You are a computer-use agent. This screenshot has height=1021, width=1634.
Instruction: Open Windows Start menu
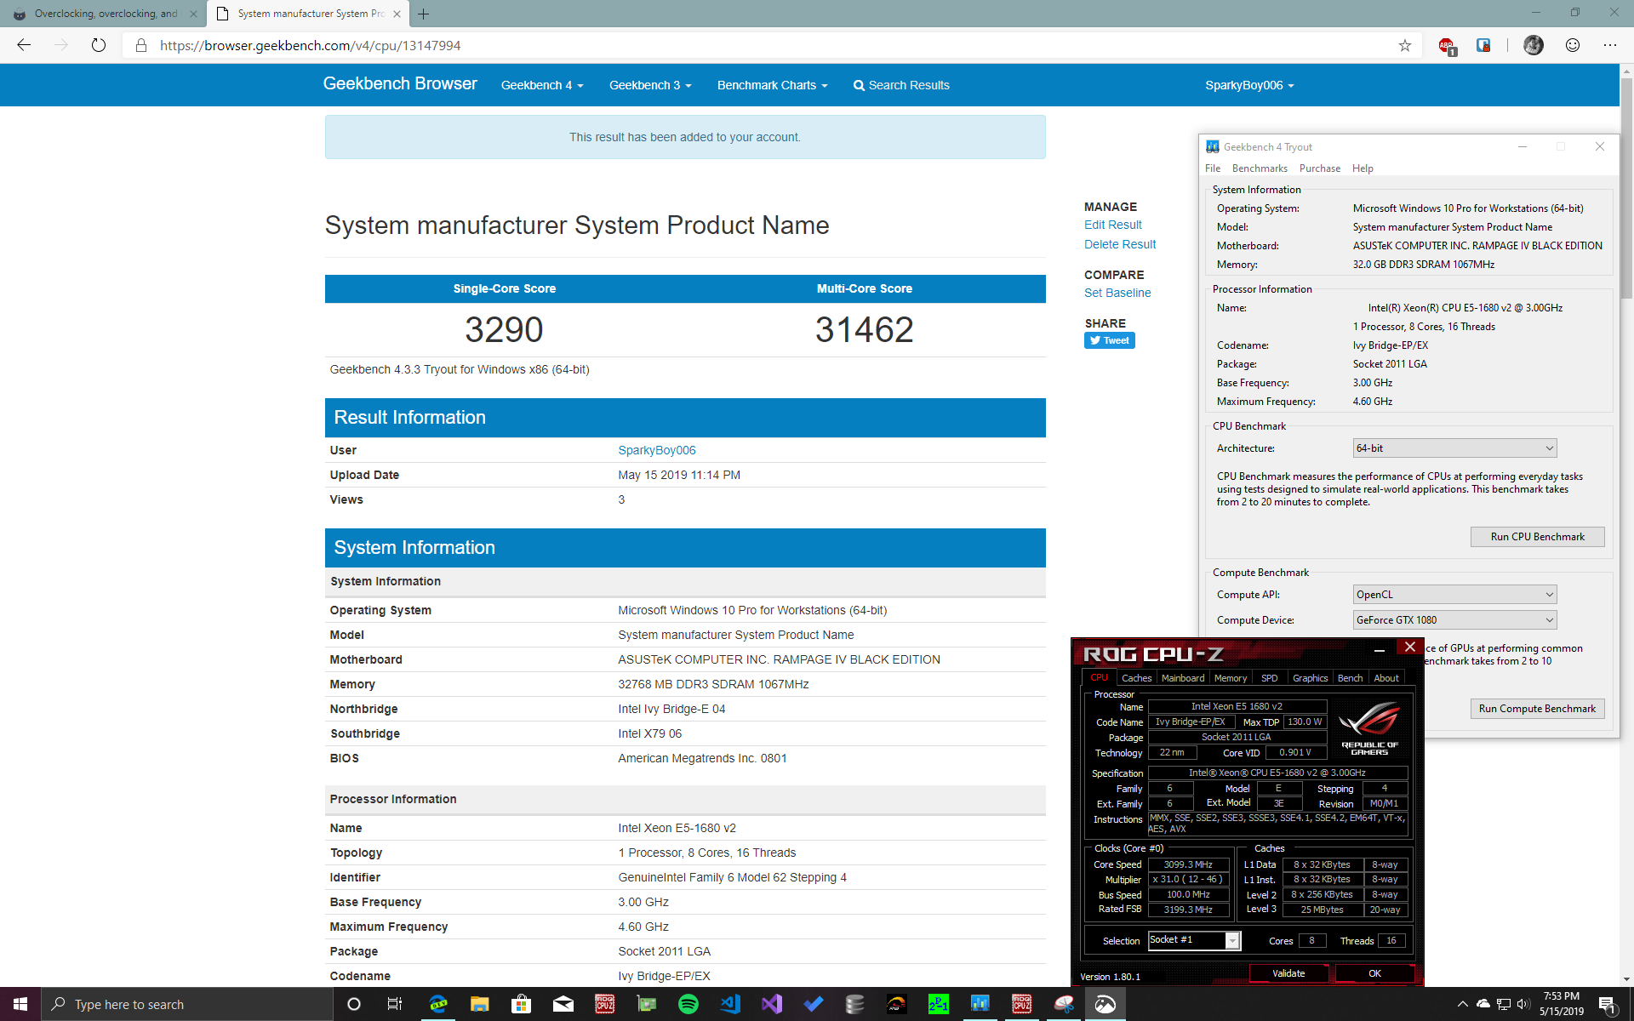click(20, 1004)
